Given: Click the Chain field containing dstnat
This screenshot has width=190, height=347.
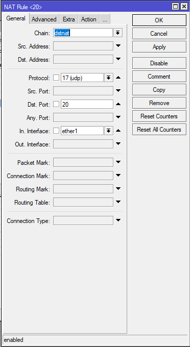Looking at the screenshot, I should coord(83,33).
